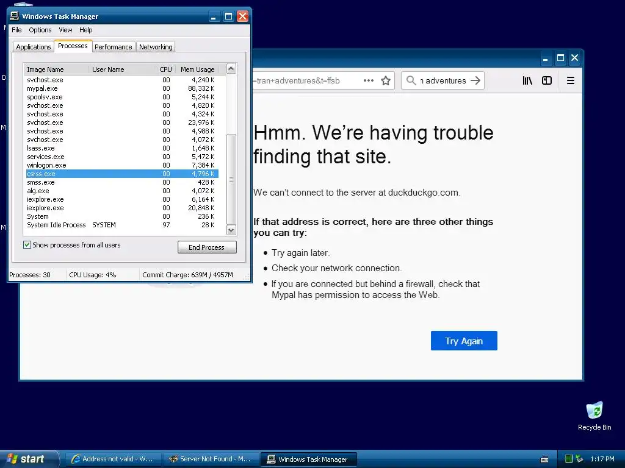The height and width of the screenshot is (468, 625).
Task: Open the Help menu in Task Manager
Action: (85, 30)
